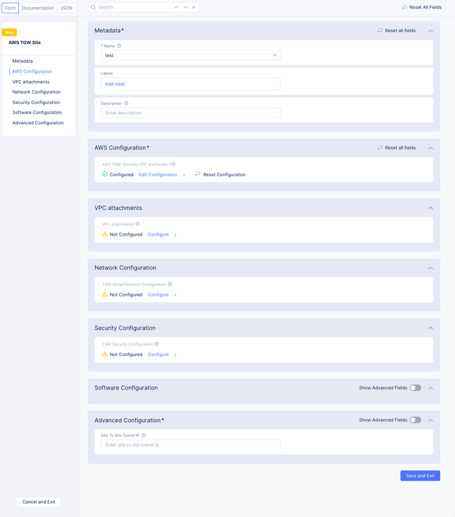The height and width of the screenshot is (517, 455).
Task: Click the search magnifier icon
Action: (x=93, y=7)
